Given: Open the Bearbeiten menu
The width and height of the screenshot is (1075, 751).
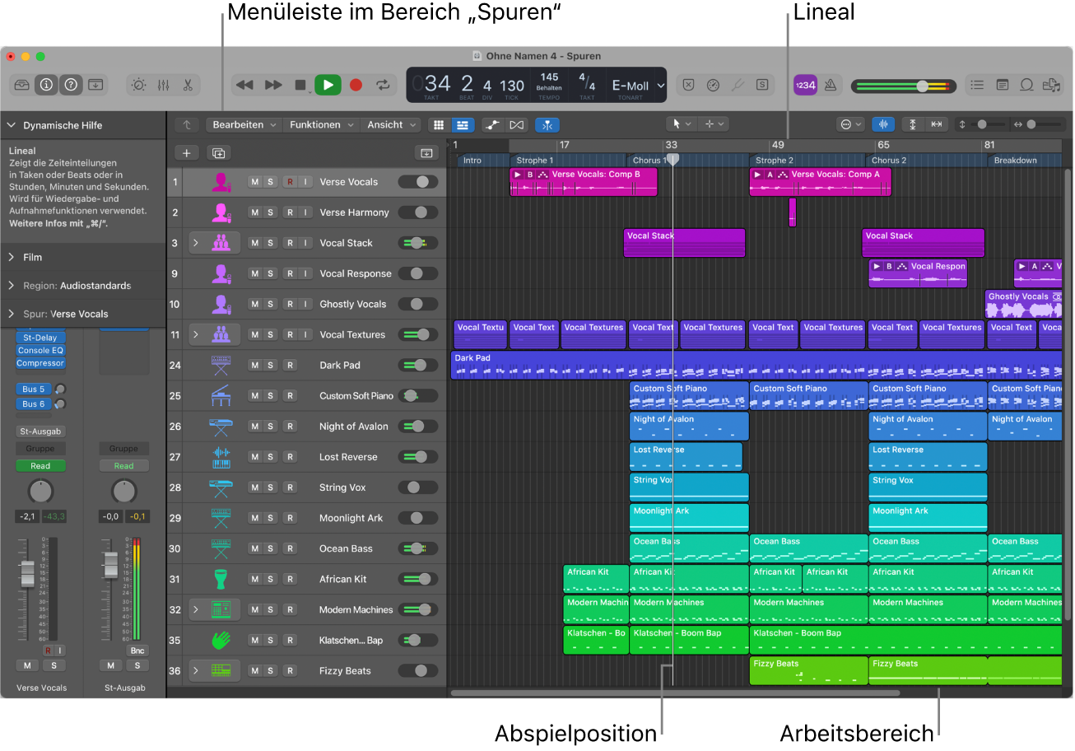Looking at the screenshot, I should tap(244, 124).
